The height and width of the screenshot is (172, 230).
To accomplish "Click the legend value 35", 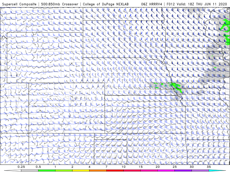I will click(209, 167).
